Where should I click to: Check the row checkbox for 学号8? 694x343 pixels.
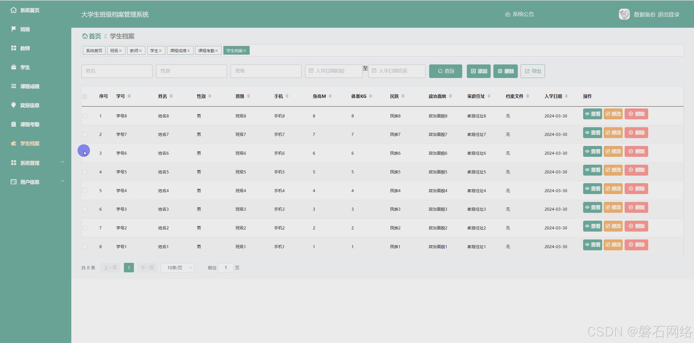pos(85,116)
